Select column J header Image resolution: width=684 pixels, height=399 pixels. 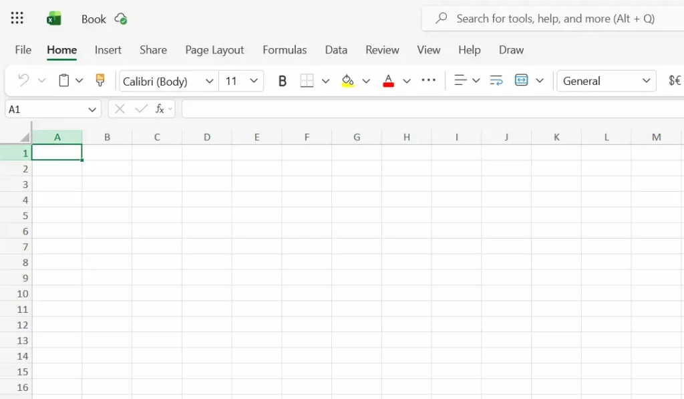click(506, 137)
